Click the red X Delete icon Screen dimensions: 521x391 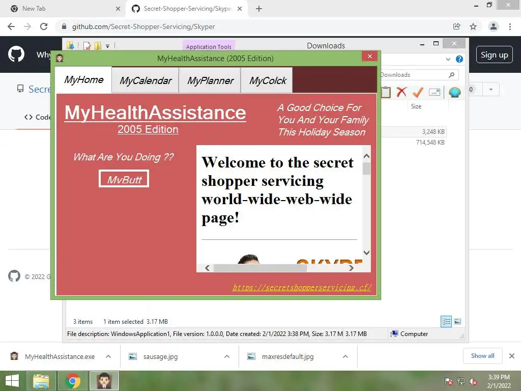coord(401,92)
